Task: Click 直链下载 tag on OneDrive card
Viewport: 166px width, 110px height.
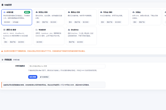Action: point(72,42)
